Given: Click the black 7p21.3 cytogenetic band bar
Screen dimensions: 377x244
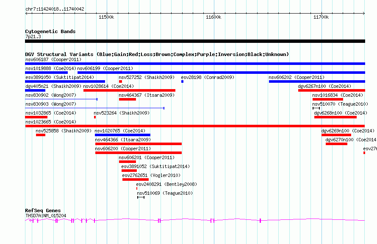Looking at the screenshot, I should [x=195, y=41].
